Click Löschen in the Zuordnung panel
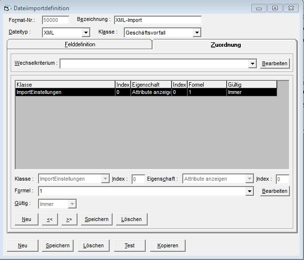Screen dimensions: 304x260 pos(132,219)
